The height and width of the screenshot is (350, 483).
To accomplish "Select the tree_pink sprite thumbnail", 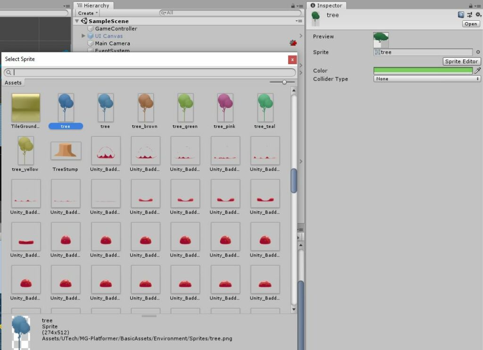I will (x=225, y=108).
